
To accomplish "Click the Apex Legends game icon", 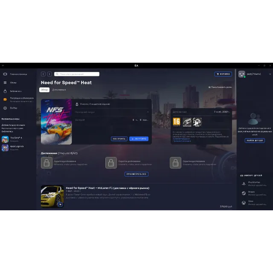I will [5, 148].
